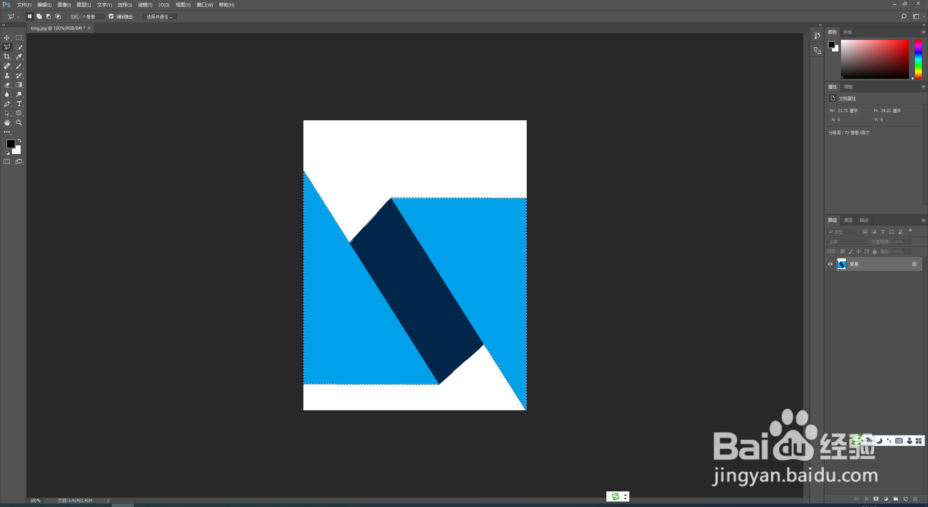Pick a hue on the color spectrum strip
Viewport: 928px width, 507px height.
tap(918, 59)
